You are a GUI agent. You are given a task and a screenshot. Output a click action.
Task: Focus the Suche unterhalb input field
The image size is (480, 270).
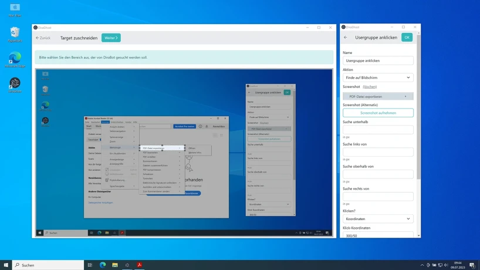pyautogui.click(x=378, y=130)
